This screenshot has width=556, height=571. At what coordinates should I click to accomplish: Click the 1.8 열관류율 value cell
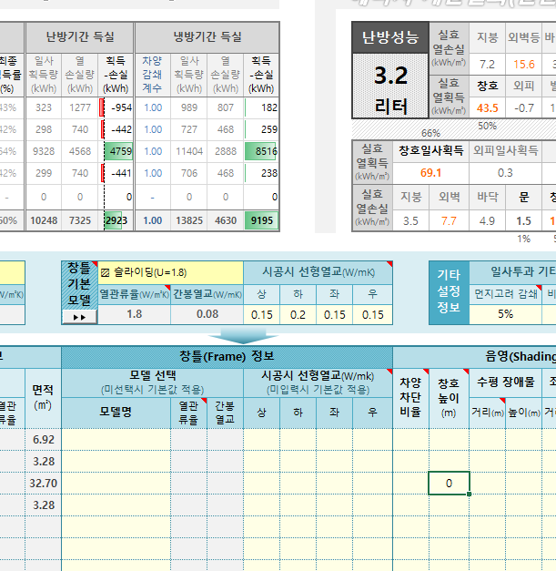[x=134, y=314]
